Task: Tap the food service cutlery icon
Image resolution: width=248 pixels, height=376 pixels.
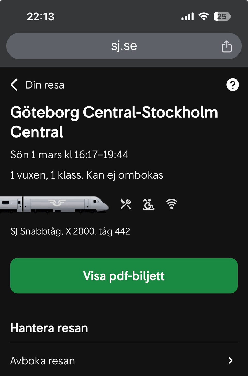Action: click(126, 204)
